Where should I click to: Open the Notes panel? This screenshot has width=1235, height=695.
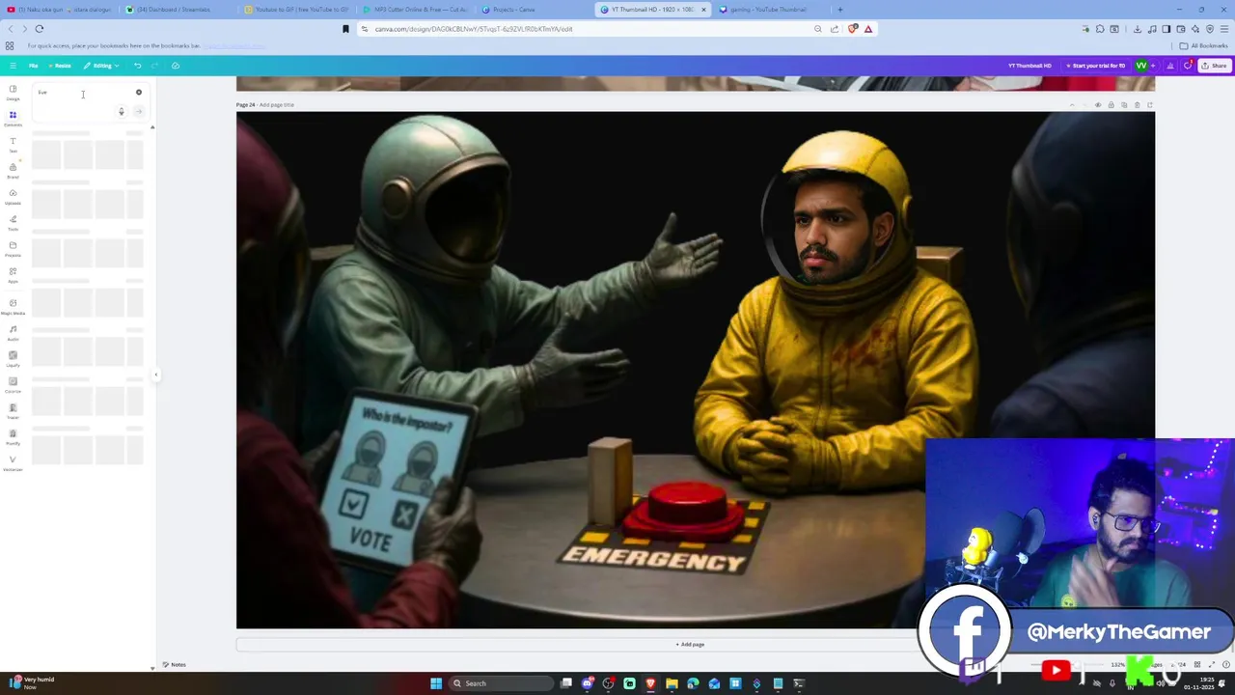(x=175, y=664)
